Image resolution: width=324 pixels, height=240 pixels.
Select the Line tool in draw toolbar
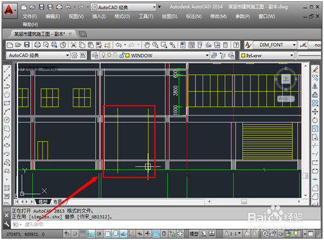(x=7, y=69)
